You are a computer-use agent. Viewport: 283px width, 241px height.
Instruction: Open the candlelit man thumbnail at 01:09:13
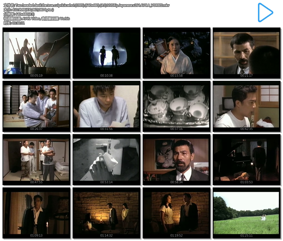pyautogui.click(x=36, y=213)
